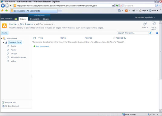Click the Live Search input box
This screenshot has width=162, height=116.
[x=139, y=6]
